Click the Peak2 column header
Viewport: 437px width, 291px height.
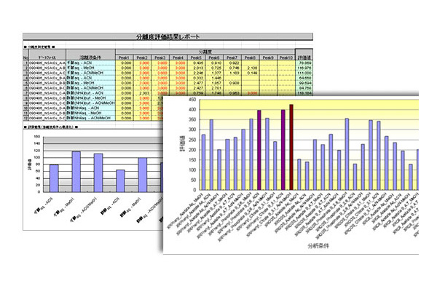(x=142, y=57)
